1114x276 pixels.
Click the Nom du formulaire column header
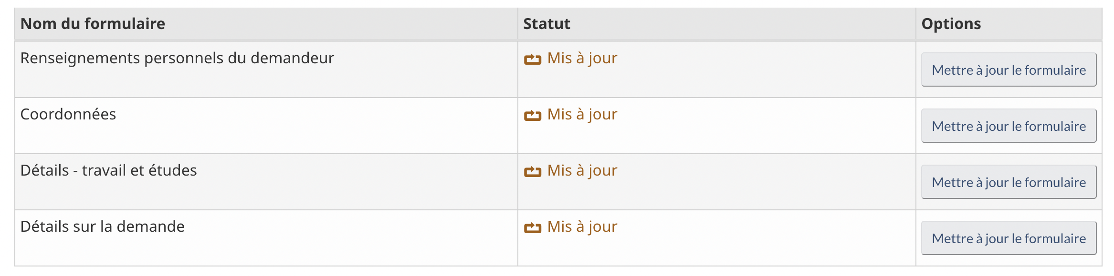pos(93,24)
